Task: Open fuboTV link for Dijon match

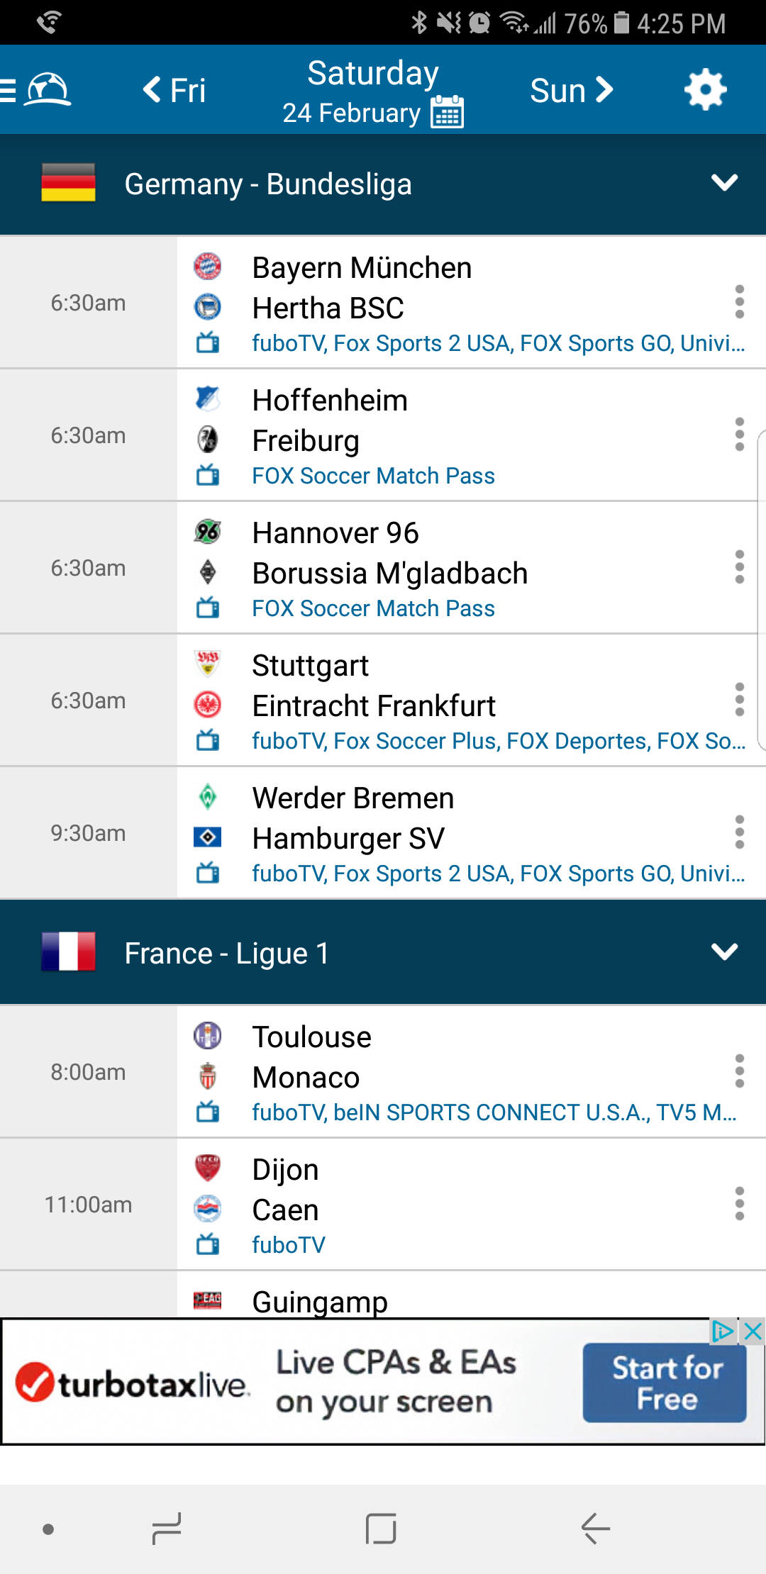Action: (289, 1245)
